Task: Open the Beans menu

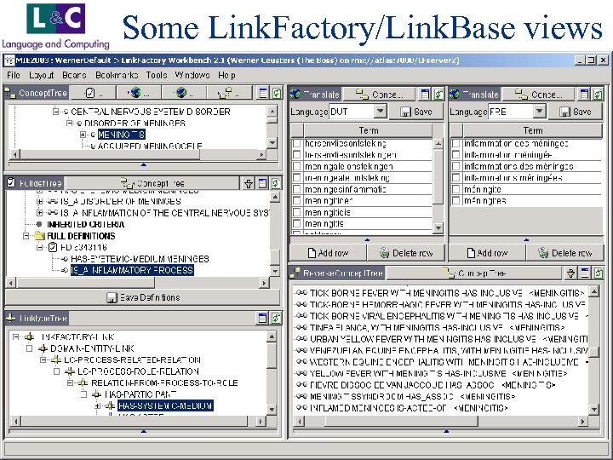Action: pyautogui.click(x=74, y=75)
